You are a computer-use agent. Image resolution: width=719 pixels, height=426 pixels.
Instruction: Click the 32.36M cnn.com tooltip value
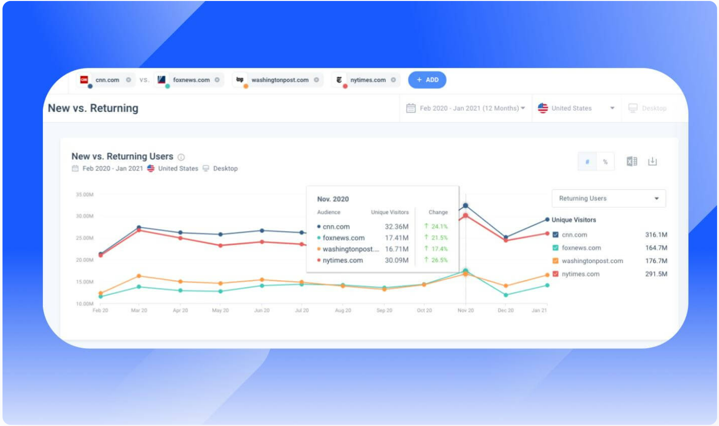(396, 227)
